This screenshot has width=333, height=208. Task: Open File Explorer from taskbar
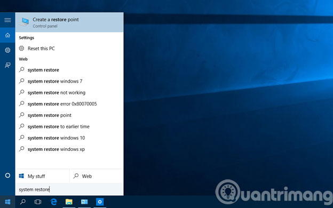[x=69, y=202]
